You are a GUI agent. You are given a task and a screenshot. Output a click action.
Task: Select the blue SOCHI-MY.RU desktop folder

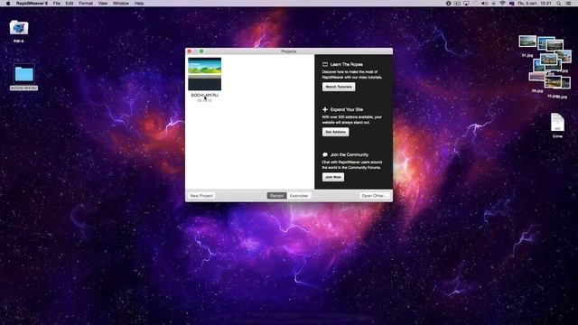(x=24, y=74)
